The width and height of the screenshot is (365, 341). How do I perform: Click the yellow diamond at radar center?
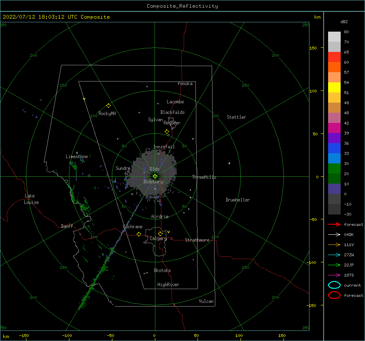point(155,176)
